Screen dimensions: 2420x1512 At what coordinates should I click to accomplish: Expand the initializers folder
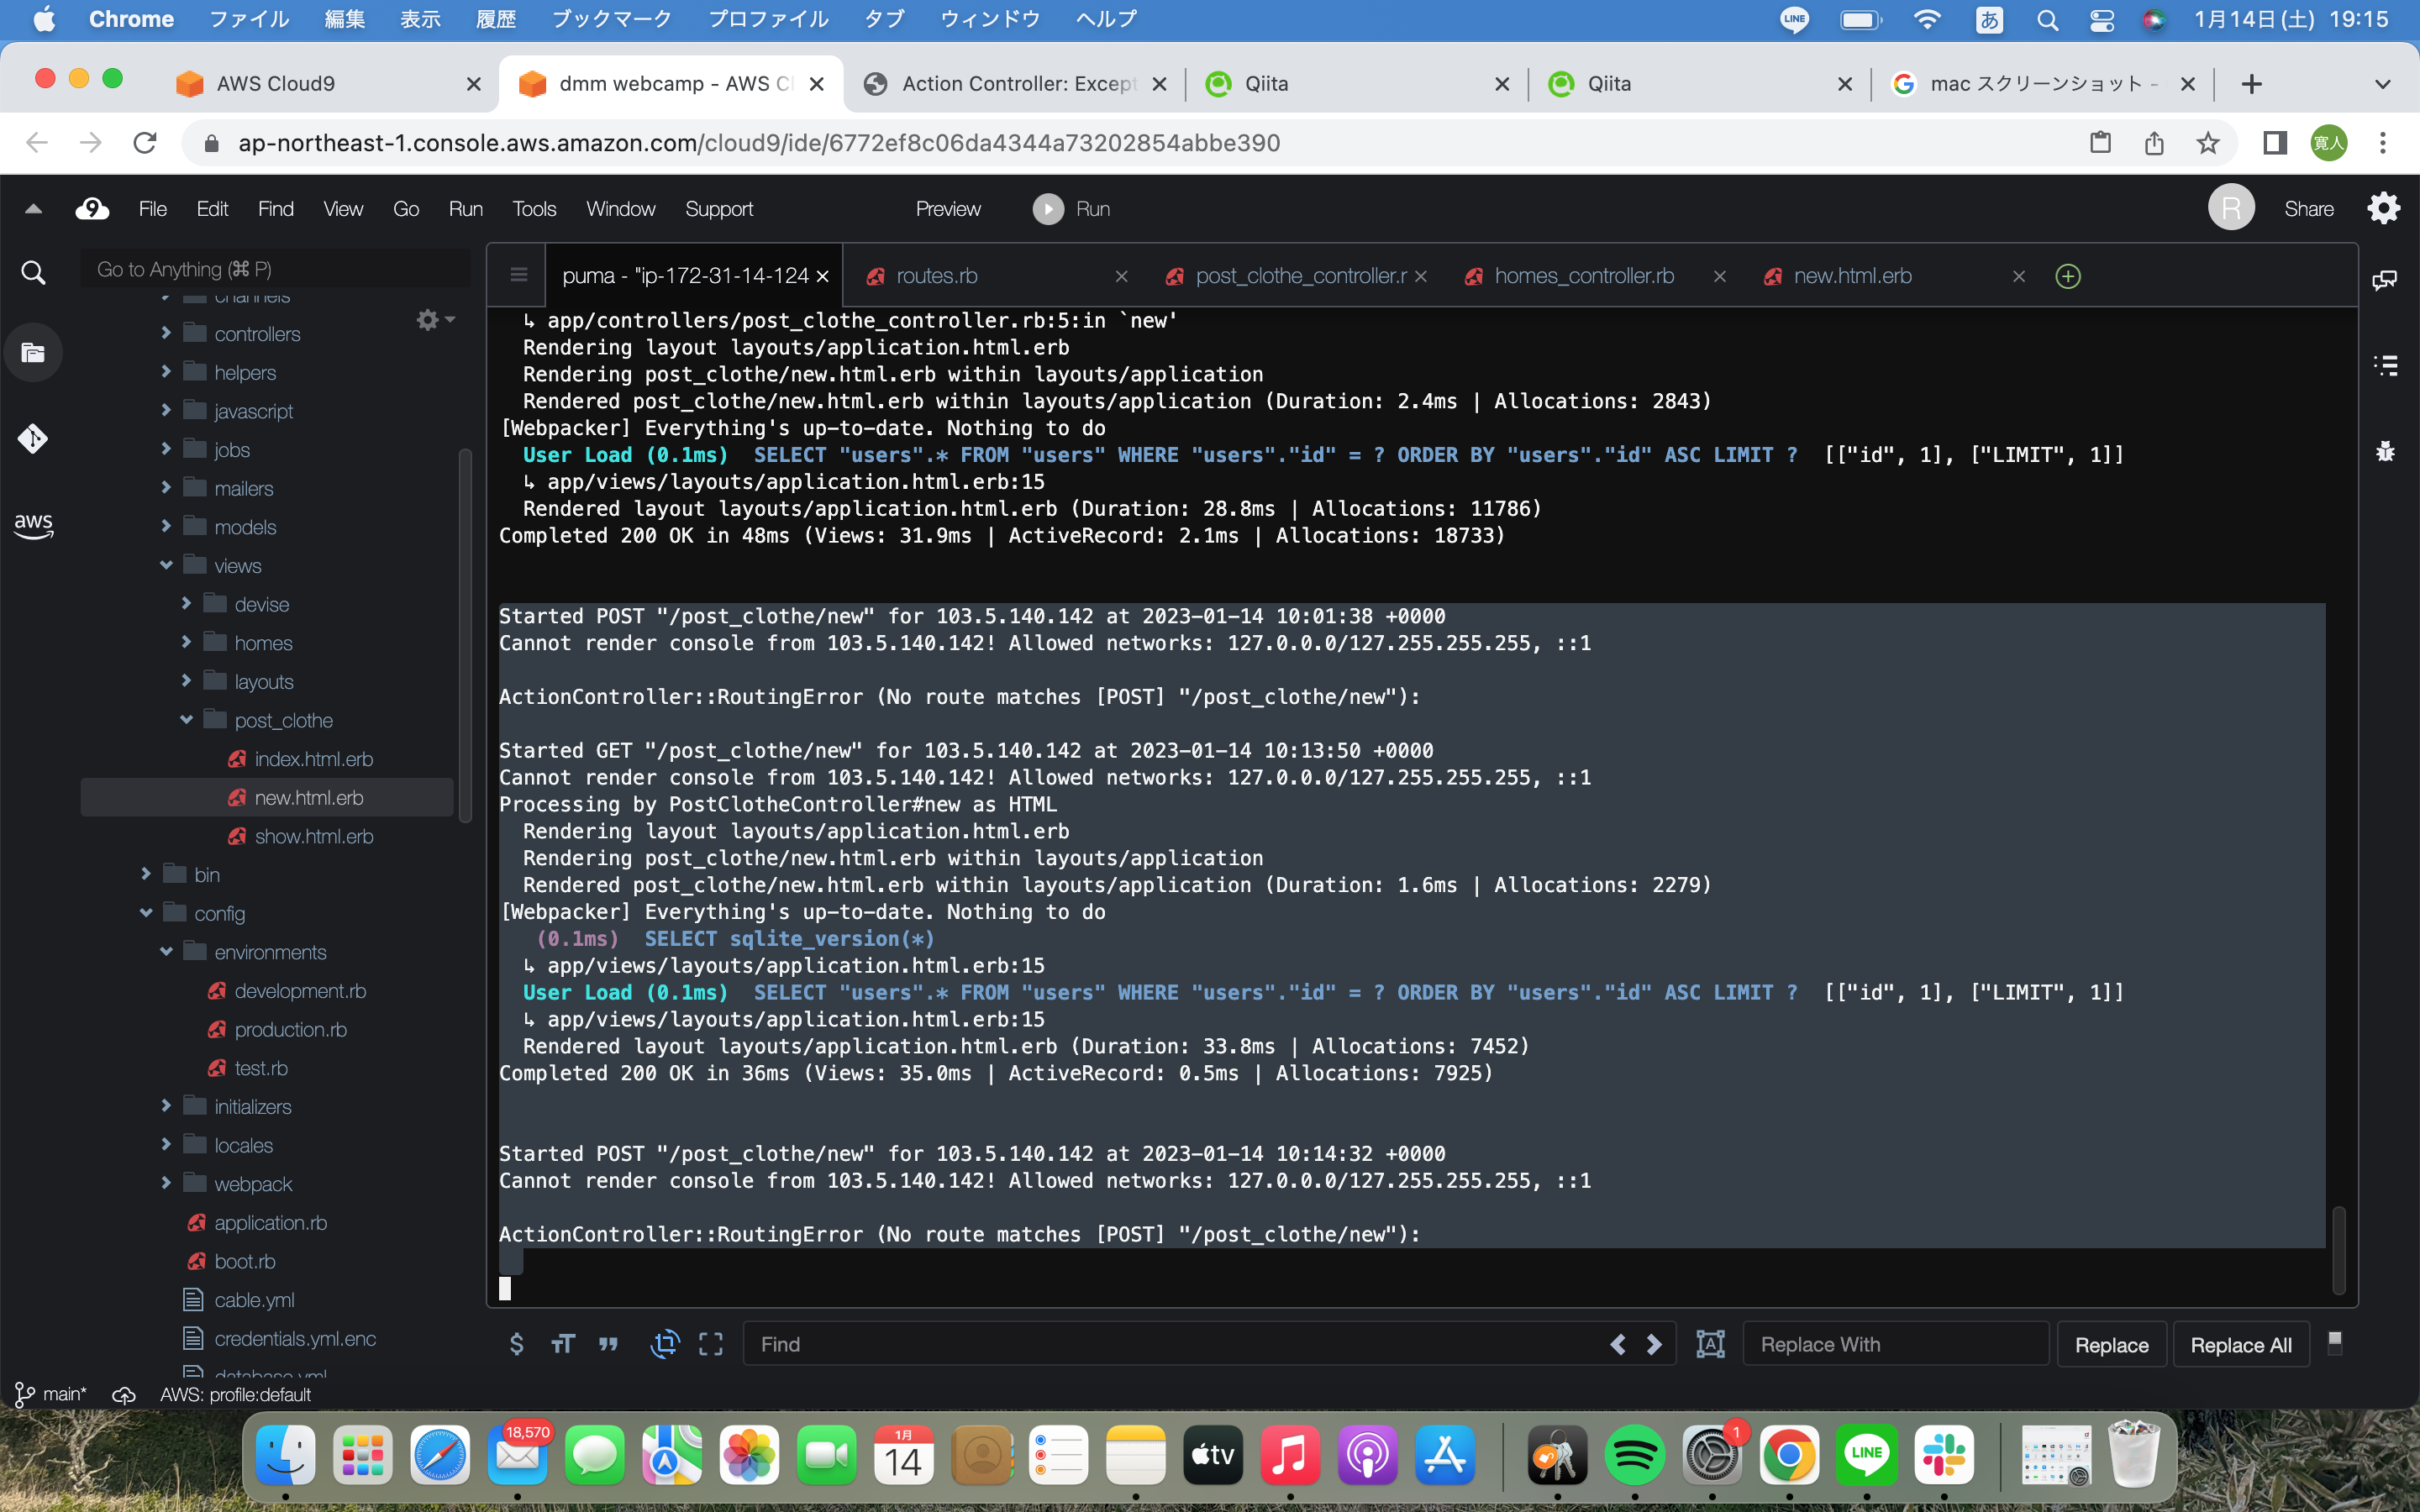coord(166,1106)
